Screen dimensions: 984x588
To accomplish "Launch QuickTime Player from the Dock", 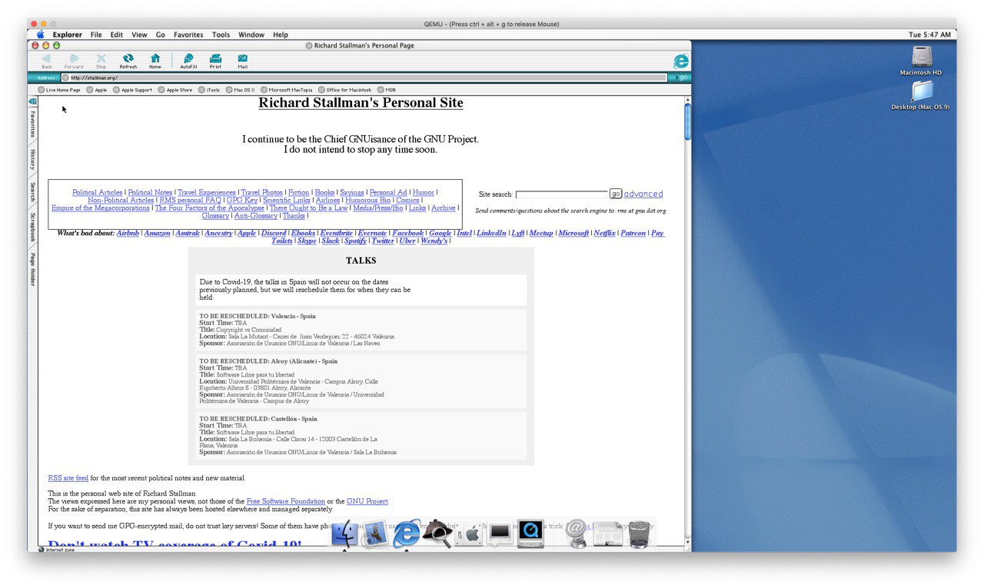I will click(x=531, y=533).
